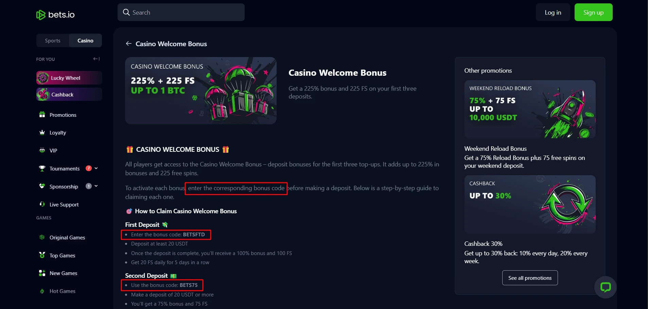Expand the Tournaments dropdown
Screen dimensions: 648x309
pyautogui.click(x=96, y=168)
